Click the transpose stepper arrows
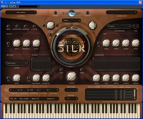 28,90
